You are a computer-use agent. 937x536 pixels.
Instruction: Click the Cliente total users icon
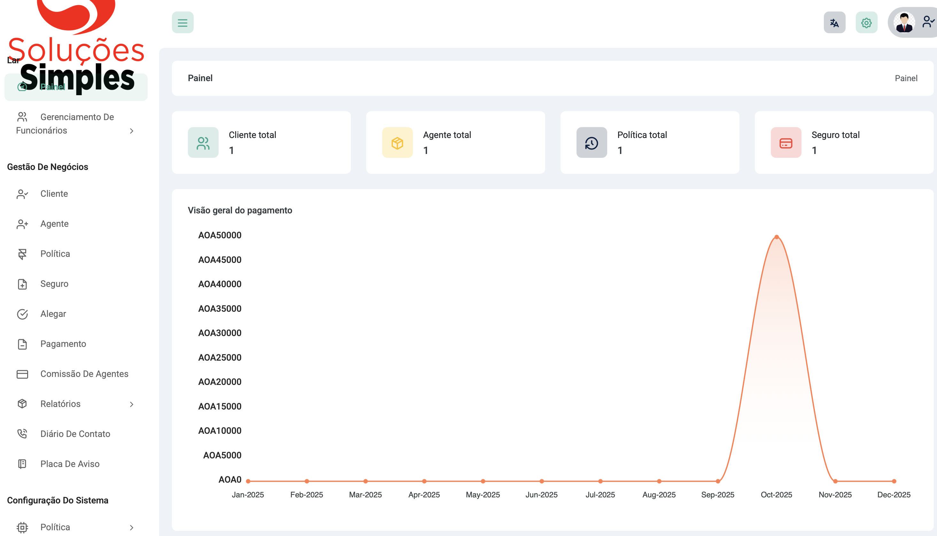click(x=203, y=143)
